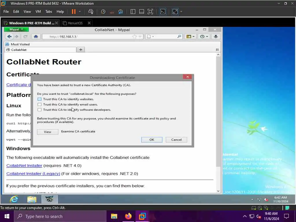The image size is (296, 222).
Task: Open the VMware File menu
Action: pyautogui.click(x=6, y=12)
